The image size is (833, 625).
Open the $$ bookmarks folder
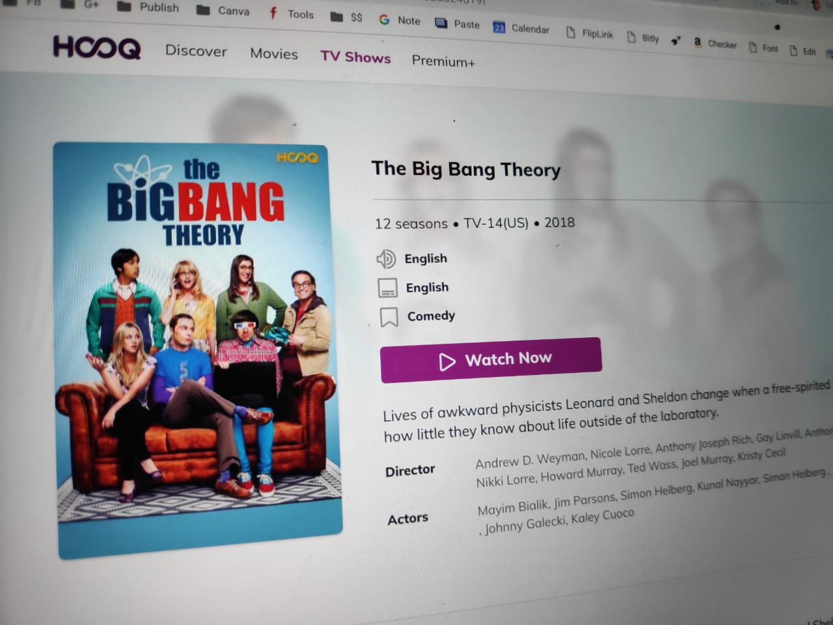[x=346, y=17]
